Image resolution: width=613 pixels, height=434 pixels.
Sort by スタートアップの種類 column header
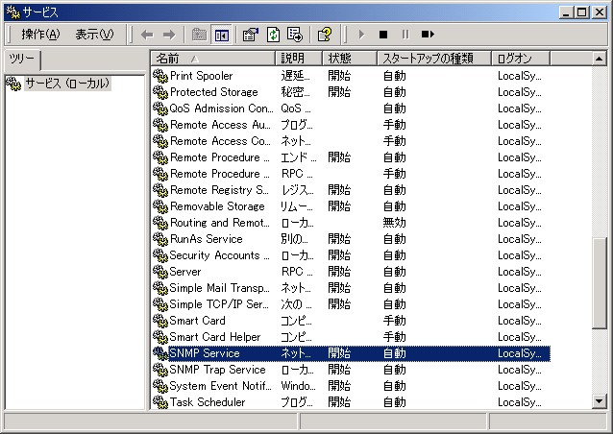pyautogui.click(x=434, y=59)
